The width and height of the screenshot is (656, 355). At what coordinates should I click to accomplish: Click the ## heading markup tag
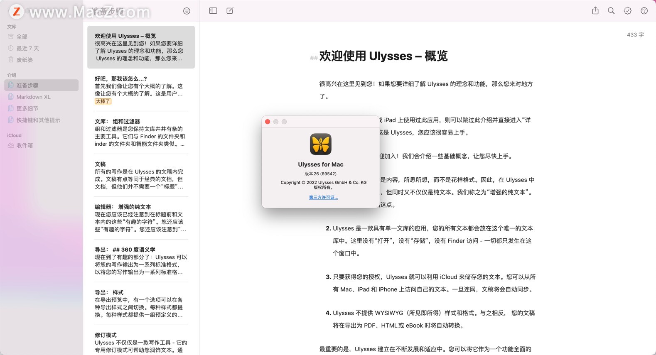pos(314,58)
